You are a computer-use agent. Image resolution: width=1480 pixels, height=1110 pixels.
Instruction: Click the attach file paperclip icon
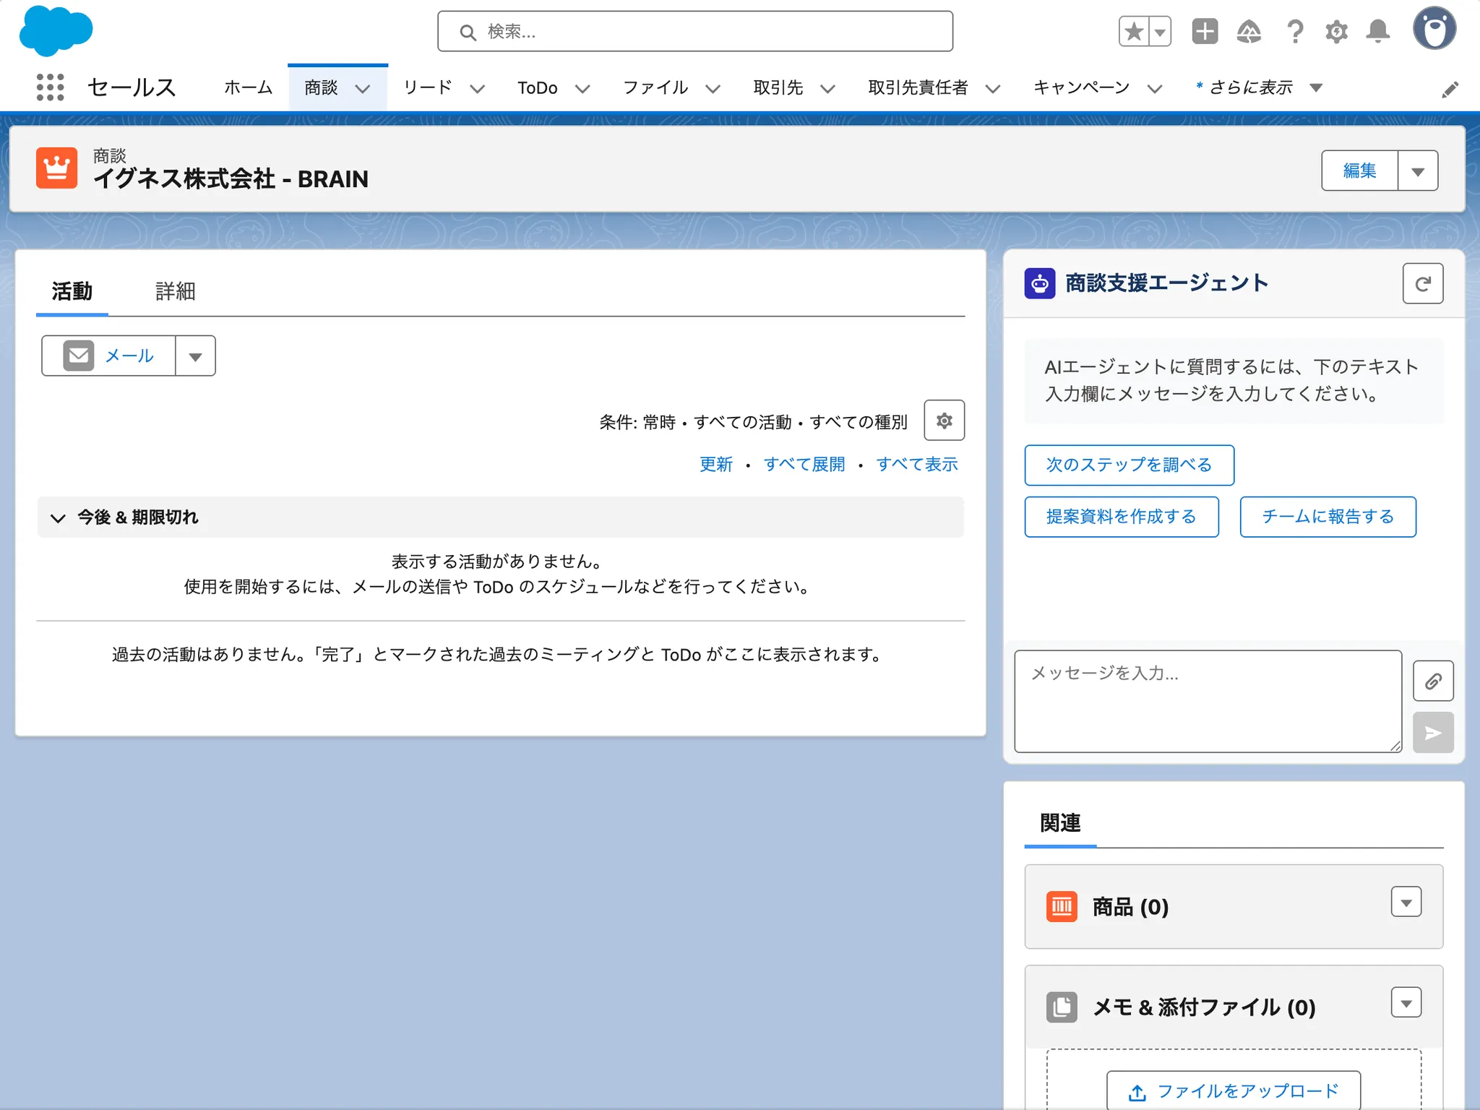[x=1433, y=681]
